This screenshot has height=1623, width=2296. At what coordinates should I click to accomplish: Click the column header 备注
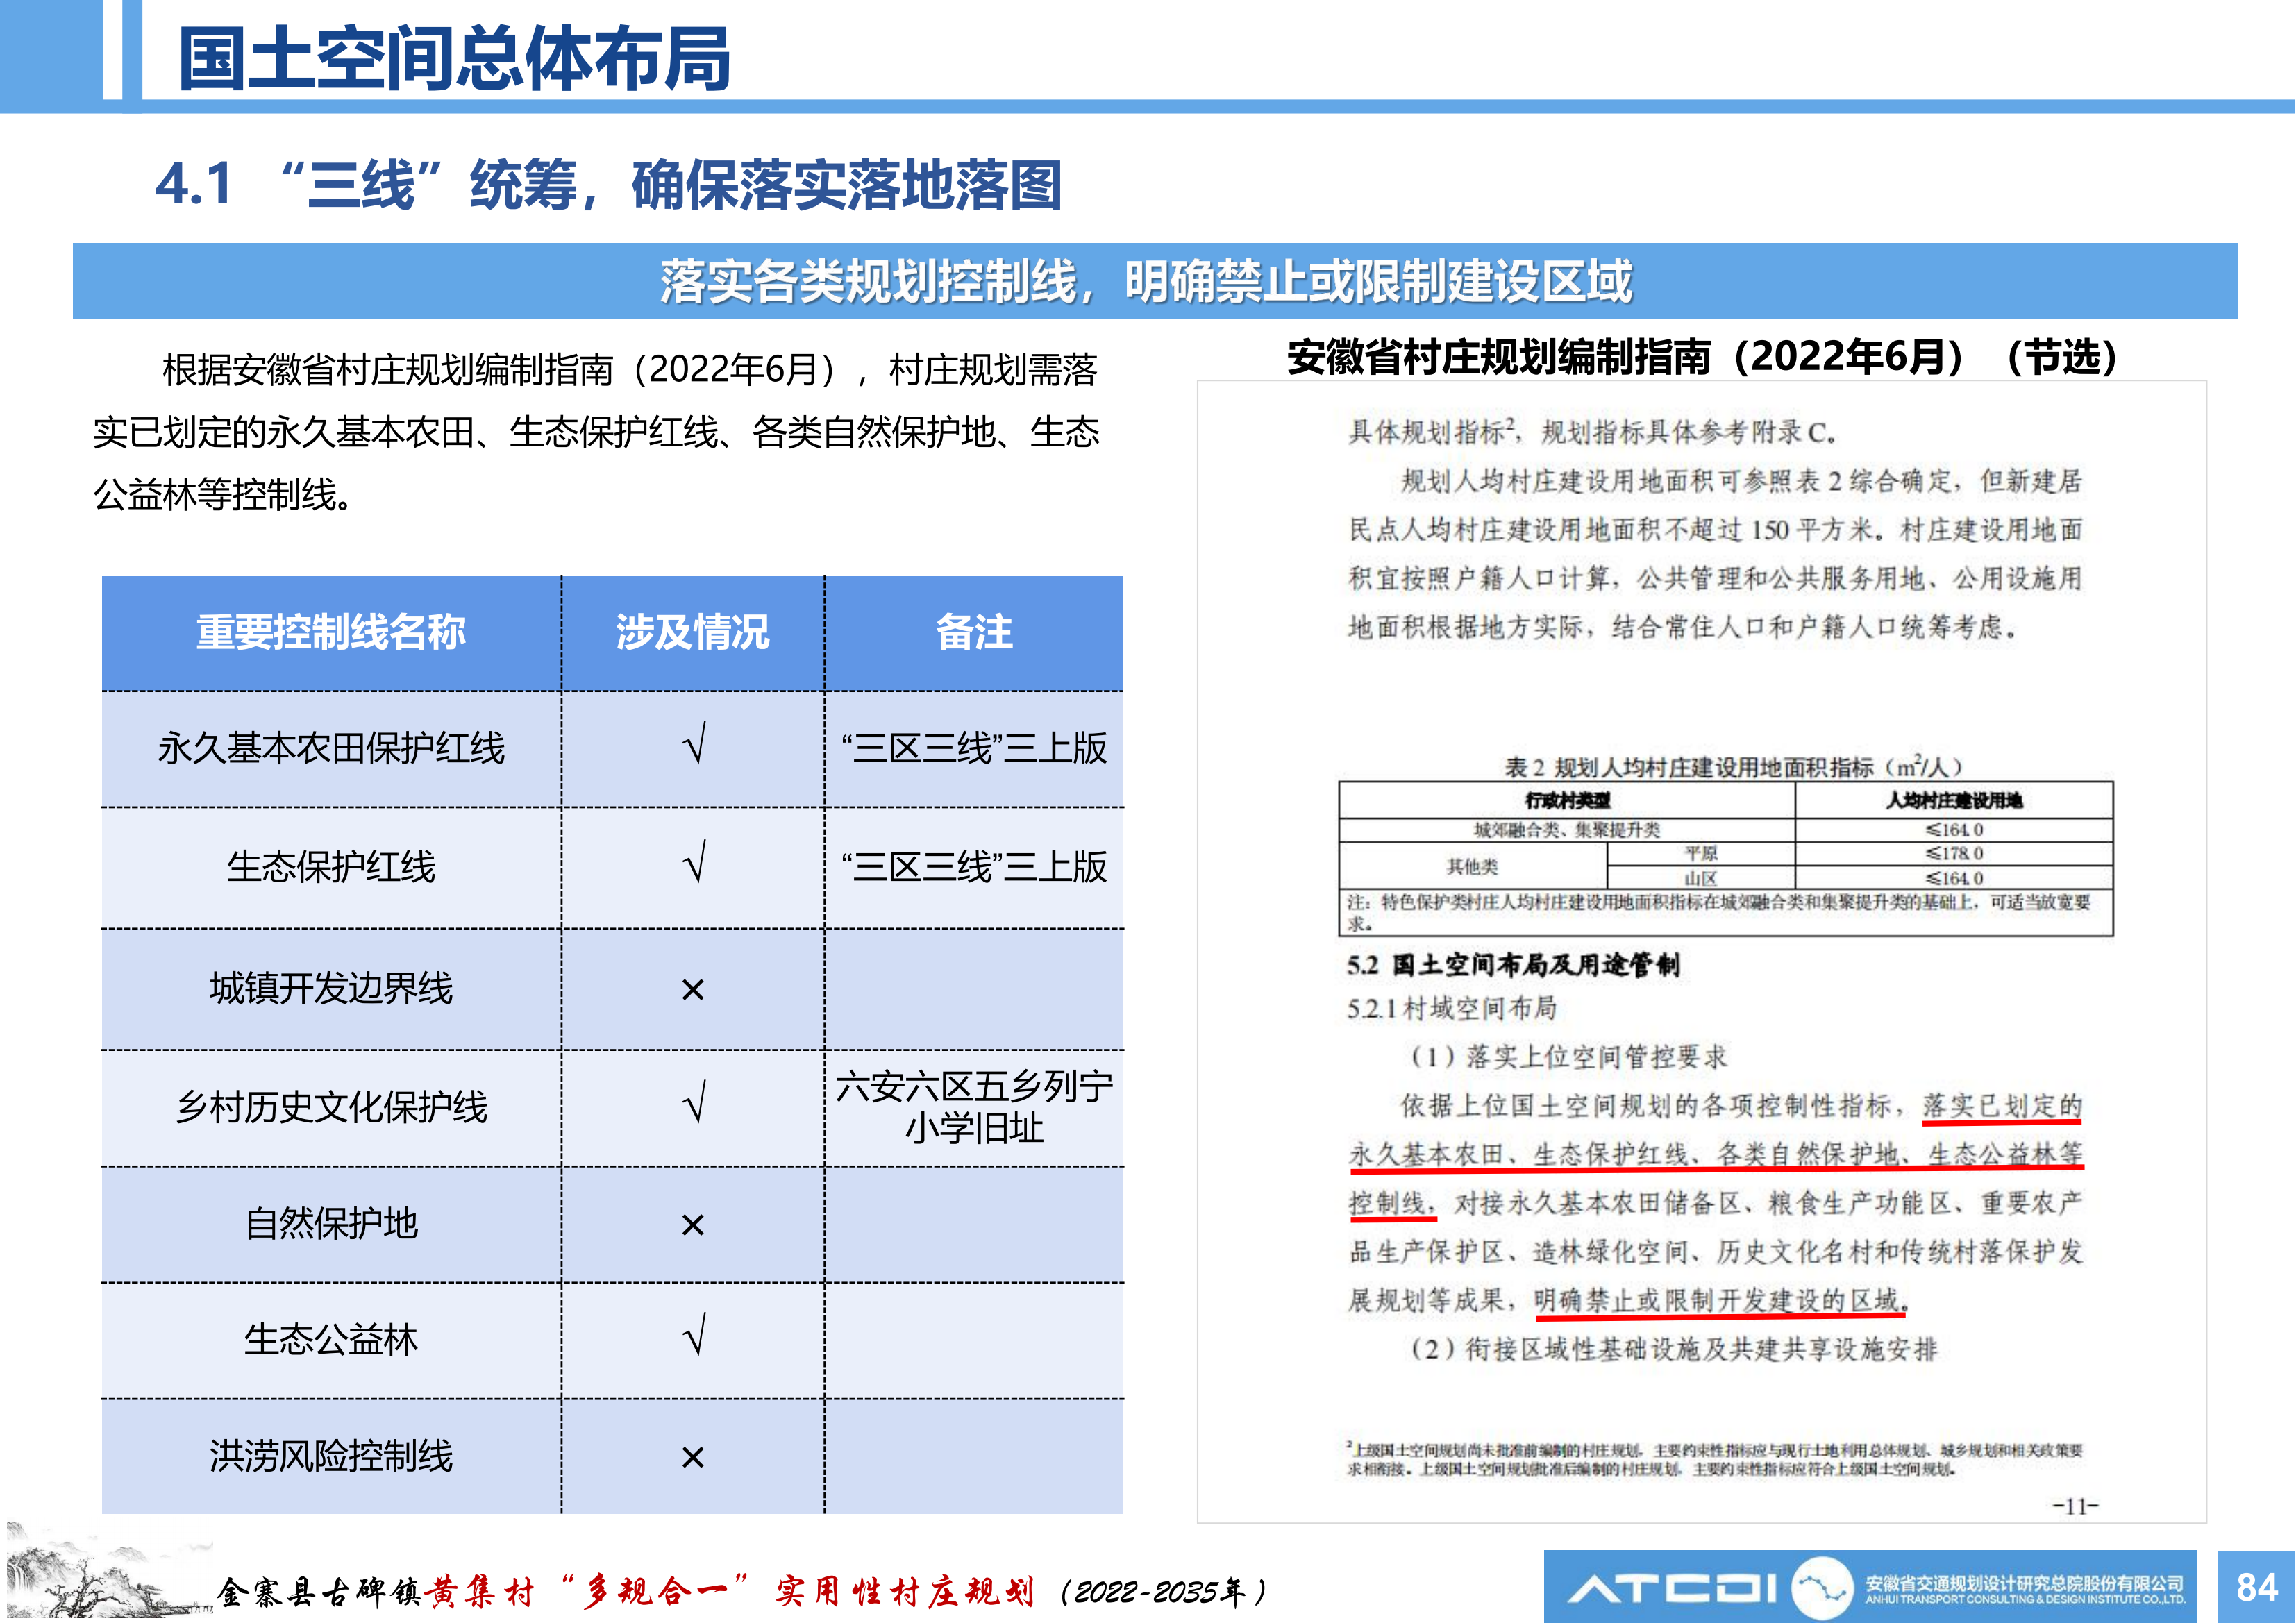pos(974,632)
